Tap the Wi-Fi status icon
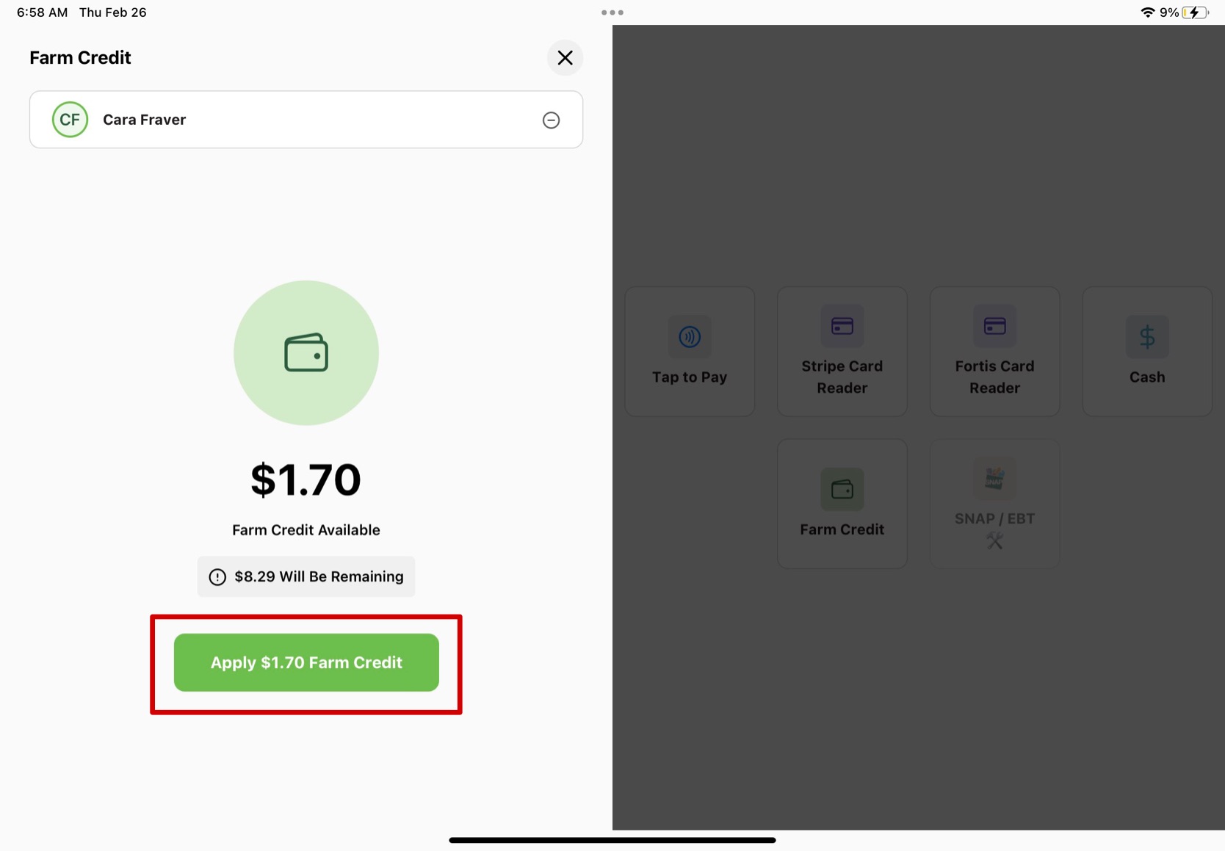Image resolution: width=1225 pixels, height=851 pixels. tap(1147, 12)
